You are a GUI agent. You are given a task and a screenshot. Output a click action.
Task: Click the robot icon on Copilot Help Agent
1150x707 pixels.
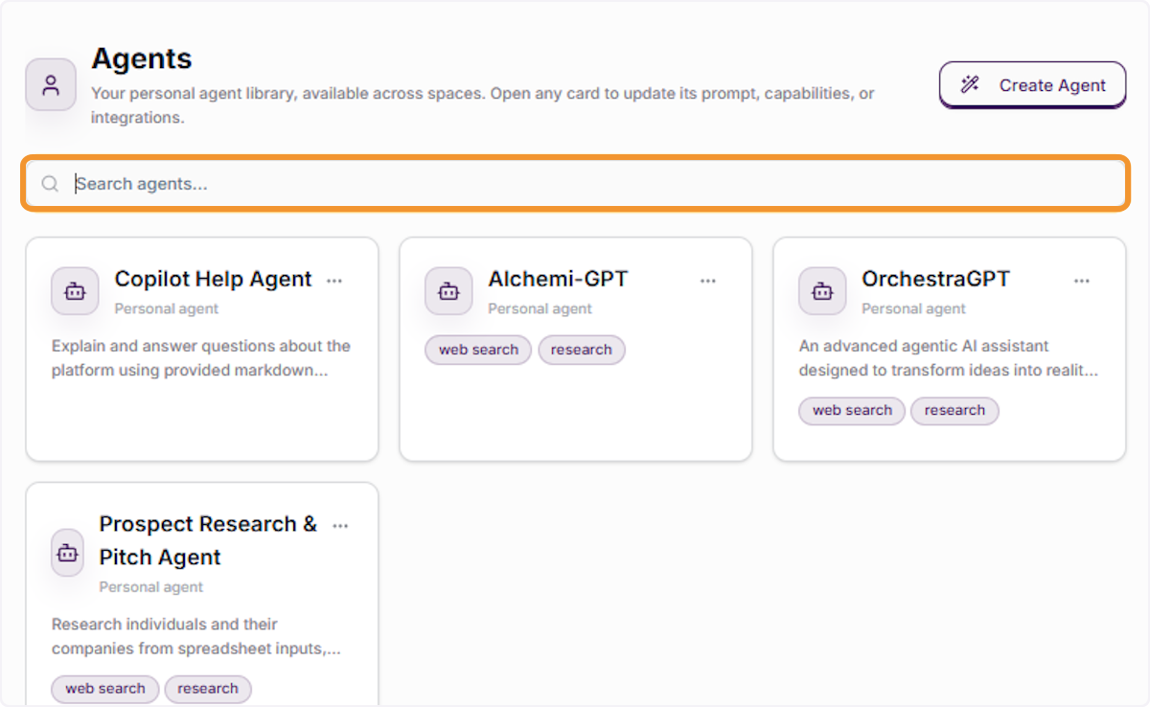click(75, 291)
